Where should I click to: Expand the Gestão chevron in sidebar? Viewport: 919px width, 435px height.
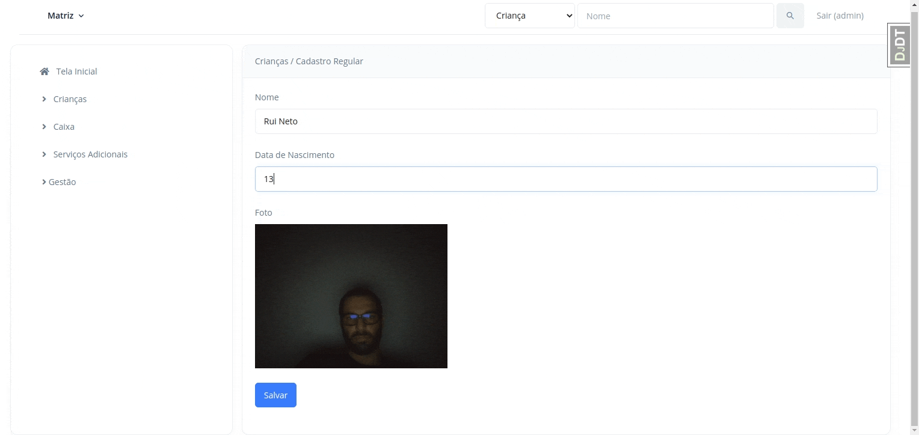pos(44,182)
